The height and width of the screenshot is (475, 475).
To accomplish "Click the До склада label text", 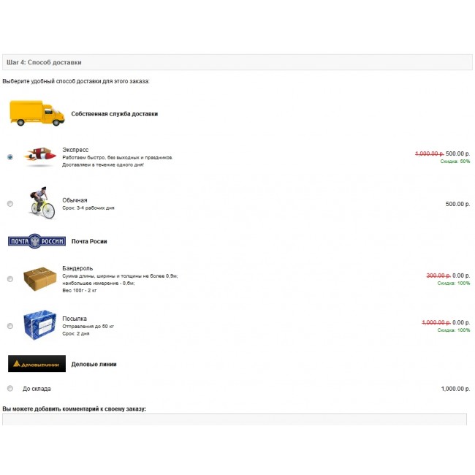I will 37,389.
